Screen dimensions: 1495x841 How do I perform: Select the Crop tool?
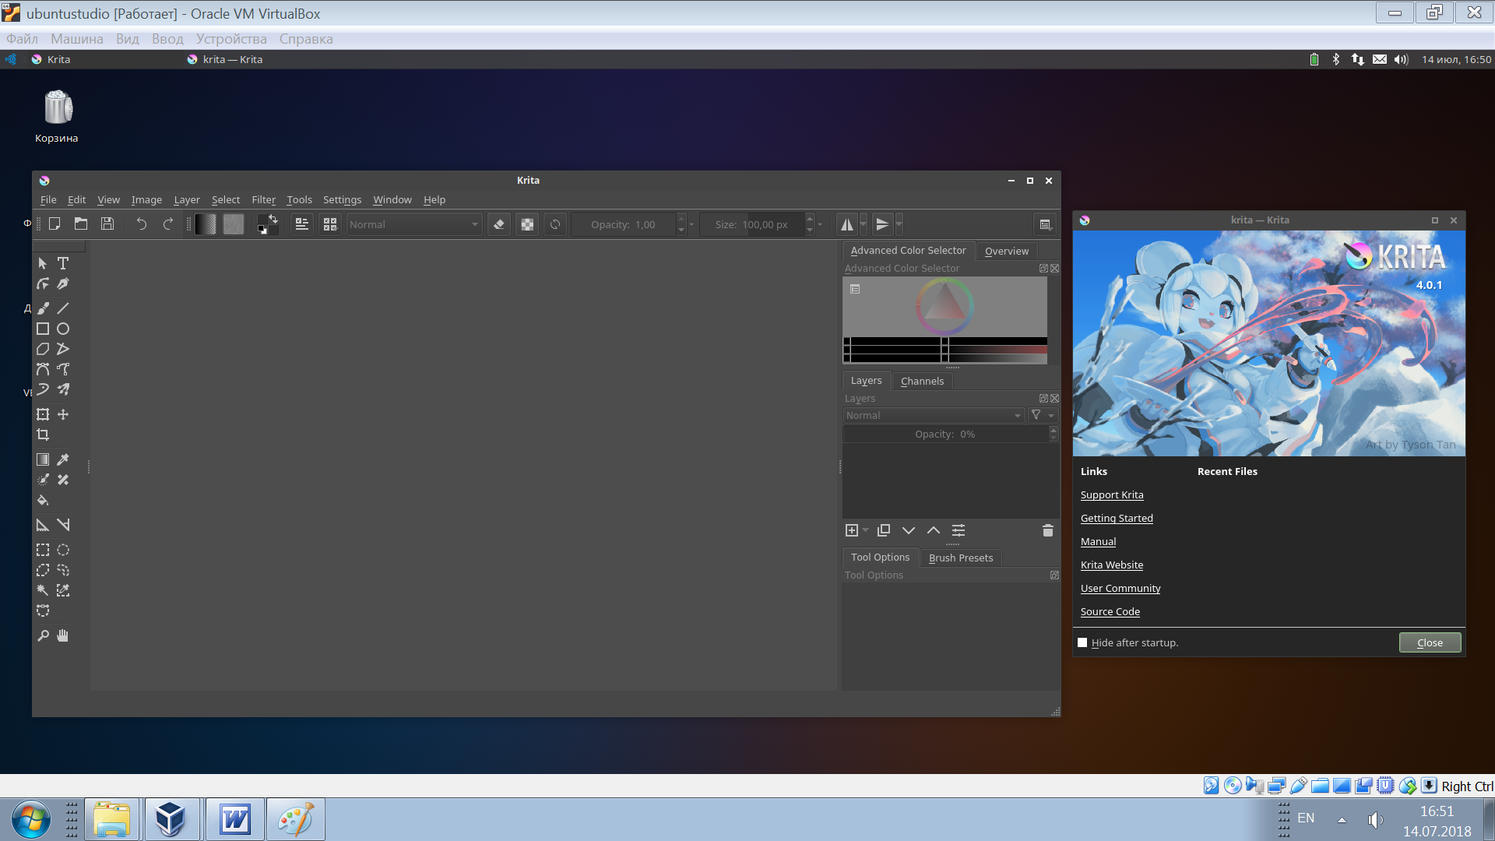43,435
